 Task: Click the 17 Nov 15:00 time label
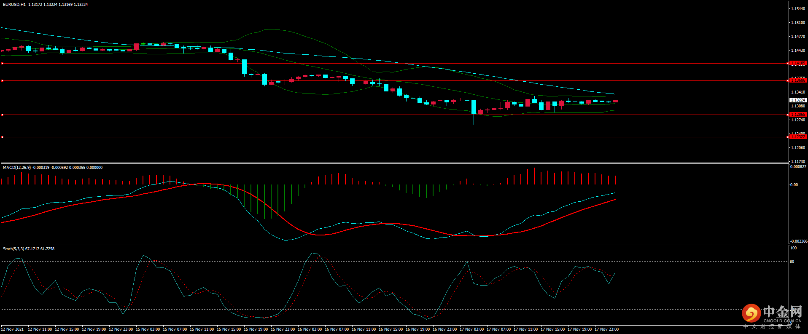click(x=553, y=329)
